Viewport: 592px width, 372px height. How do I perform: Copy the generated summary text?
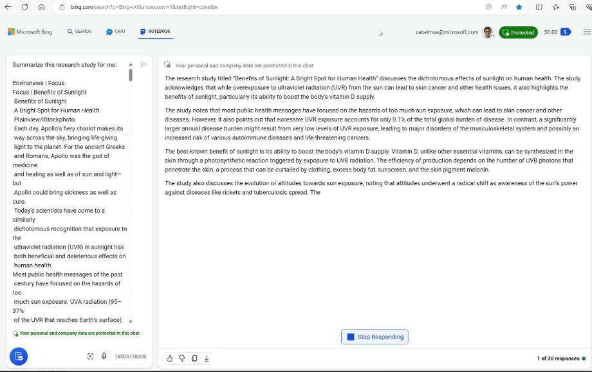(x=194, y=358)
